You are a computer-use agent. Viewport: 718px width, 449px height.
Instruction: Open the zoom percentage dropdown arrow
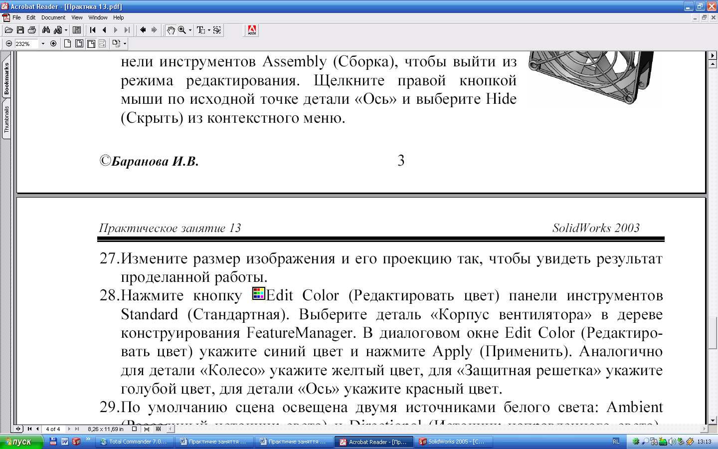point(43,44)
